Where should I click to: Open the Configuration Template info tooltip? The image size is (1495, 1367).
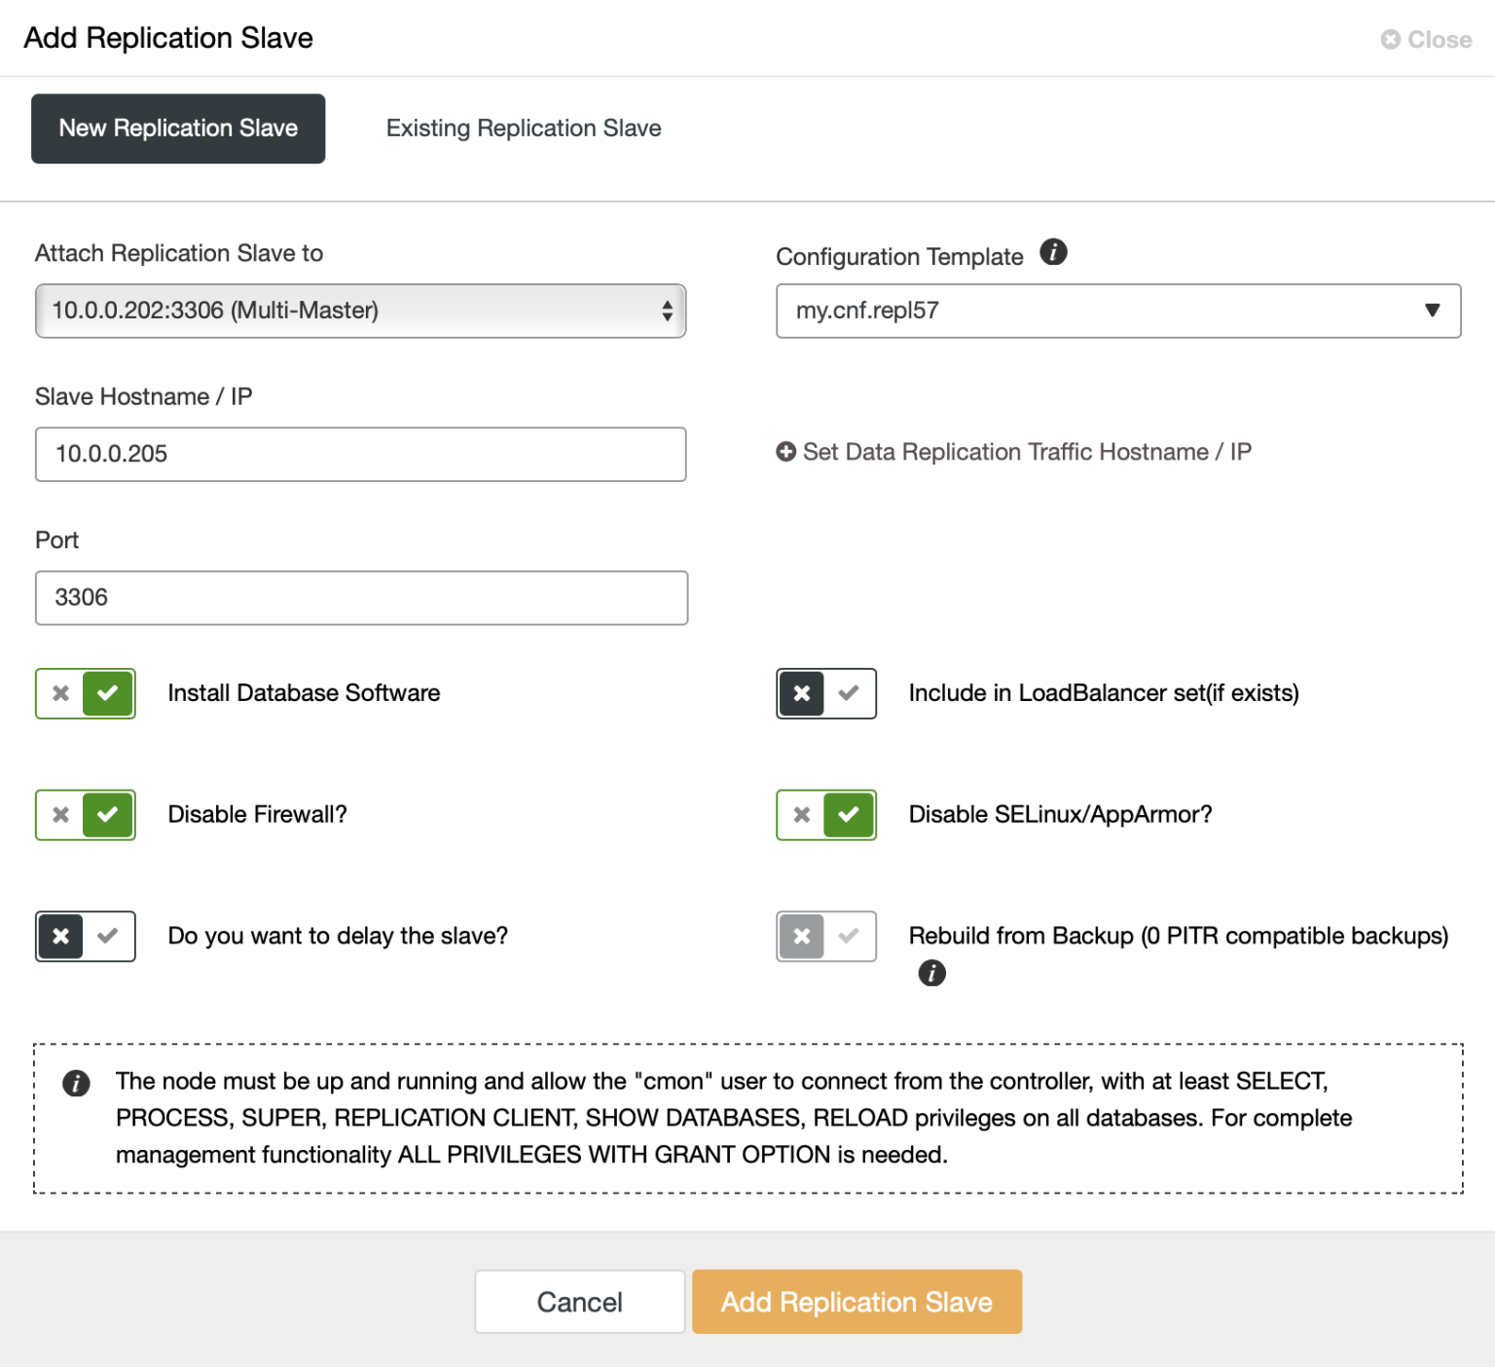tap(1054, 252)
